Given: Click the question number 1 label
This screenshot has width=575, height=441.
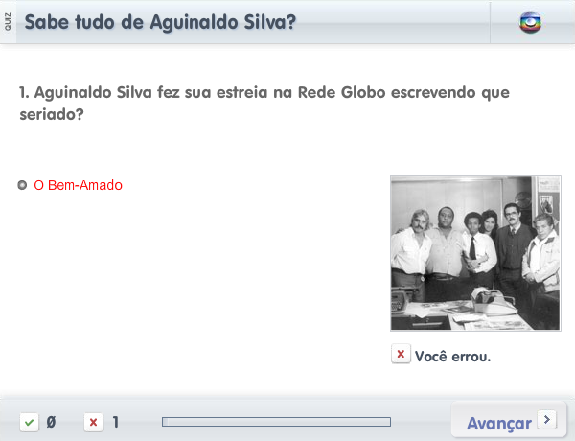Looking at the screenshot, I should pos(24,92).
